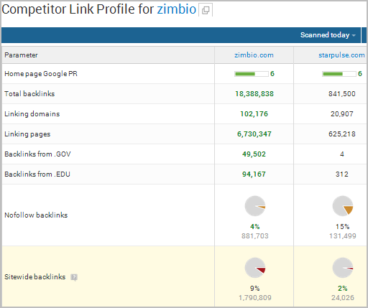The height and width of the screenshot is (308, 368).
Task: Select the Sitewide backlinks row label
Action: 34,276
